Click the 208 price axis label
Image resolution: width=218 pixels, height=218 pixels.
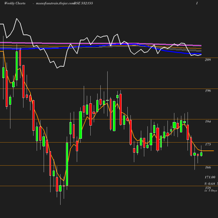[208, 60]
